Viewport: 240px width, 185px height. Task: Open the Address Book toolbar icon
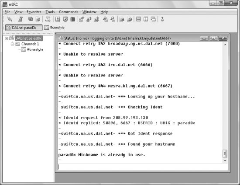point(58,19)
